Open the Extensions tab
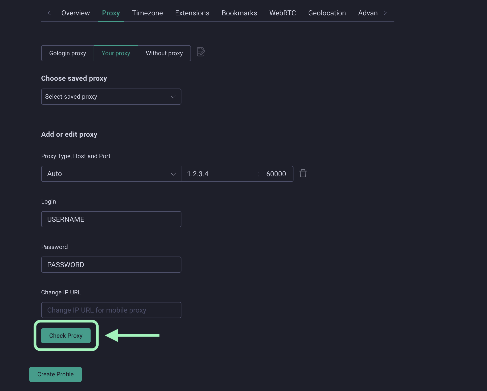487x391 pixels. coord(192,13)
